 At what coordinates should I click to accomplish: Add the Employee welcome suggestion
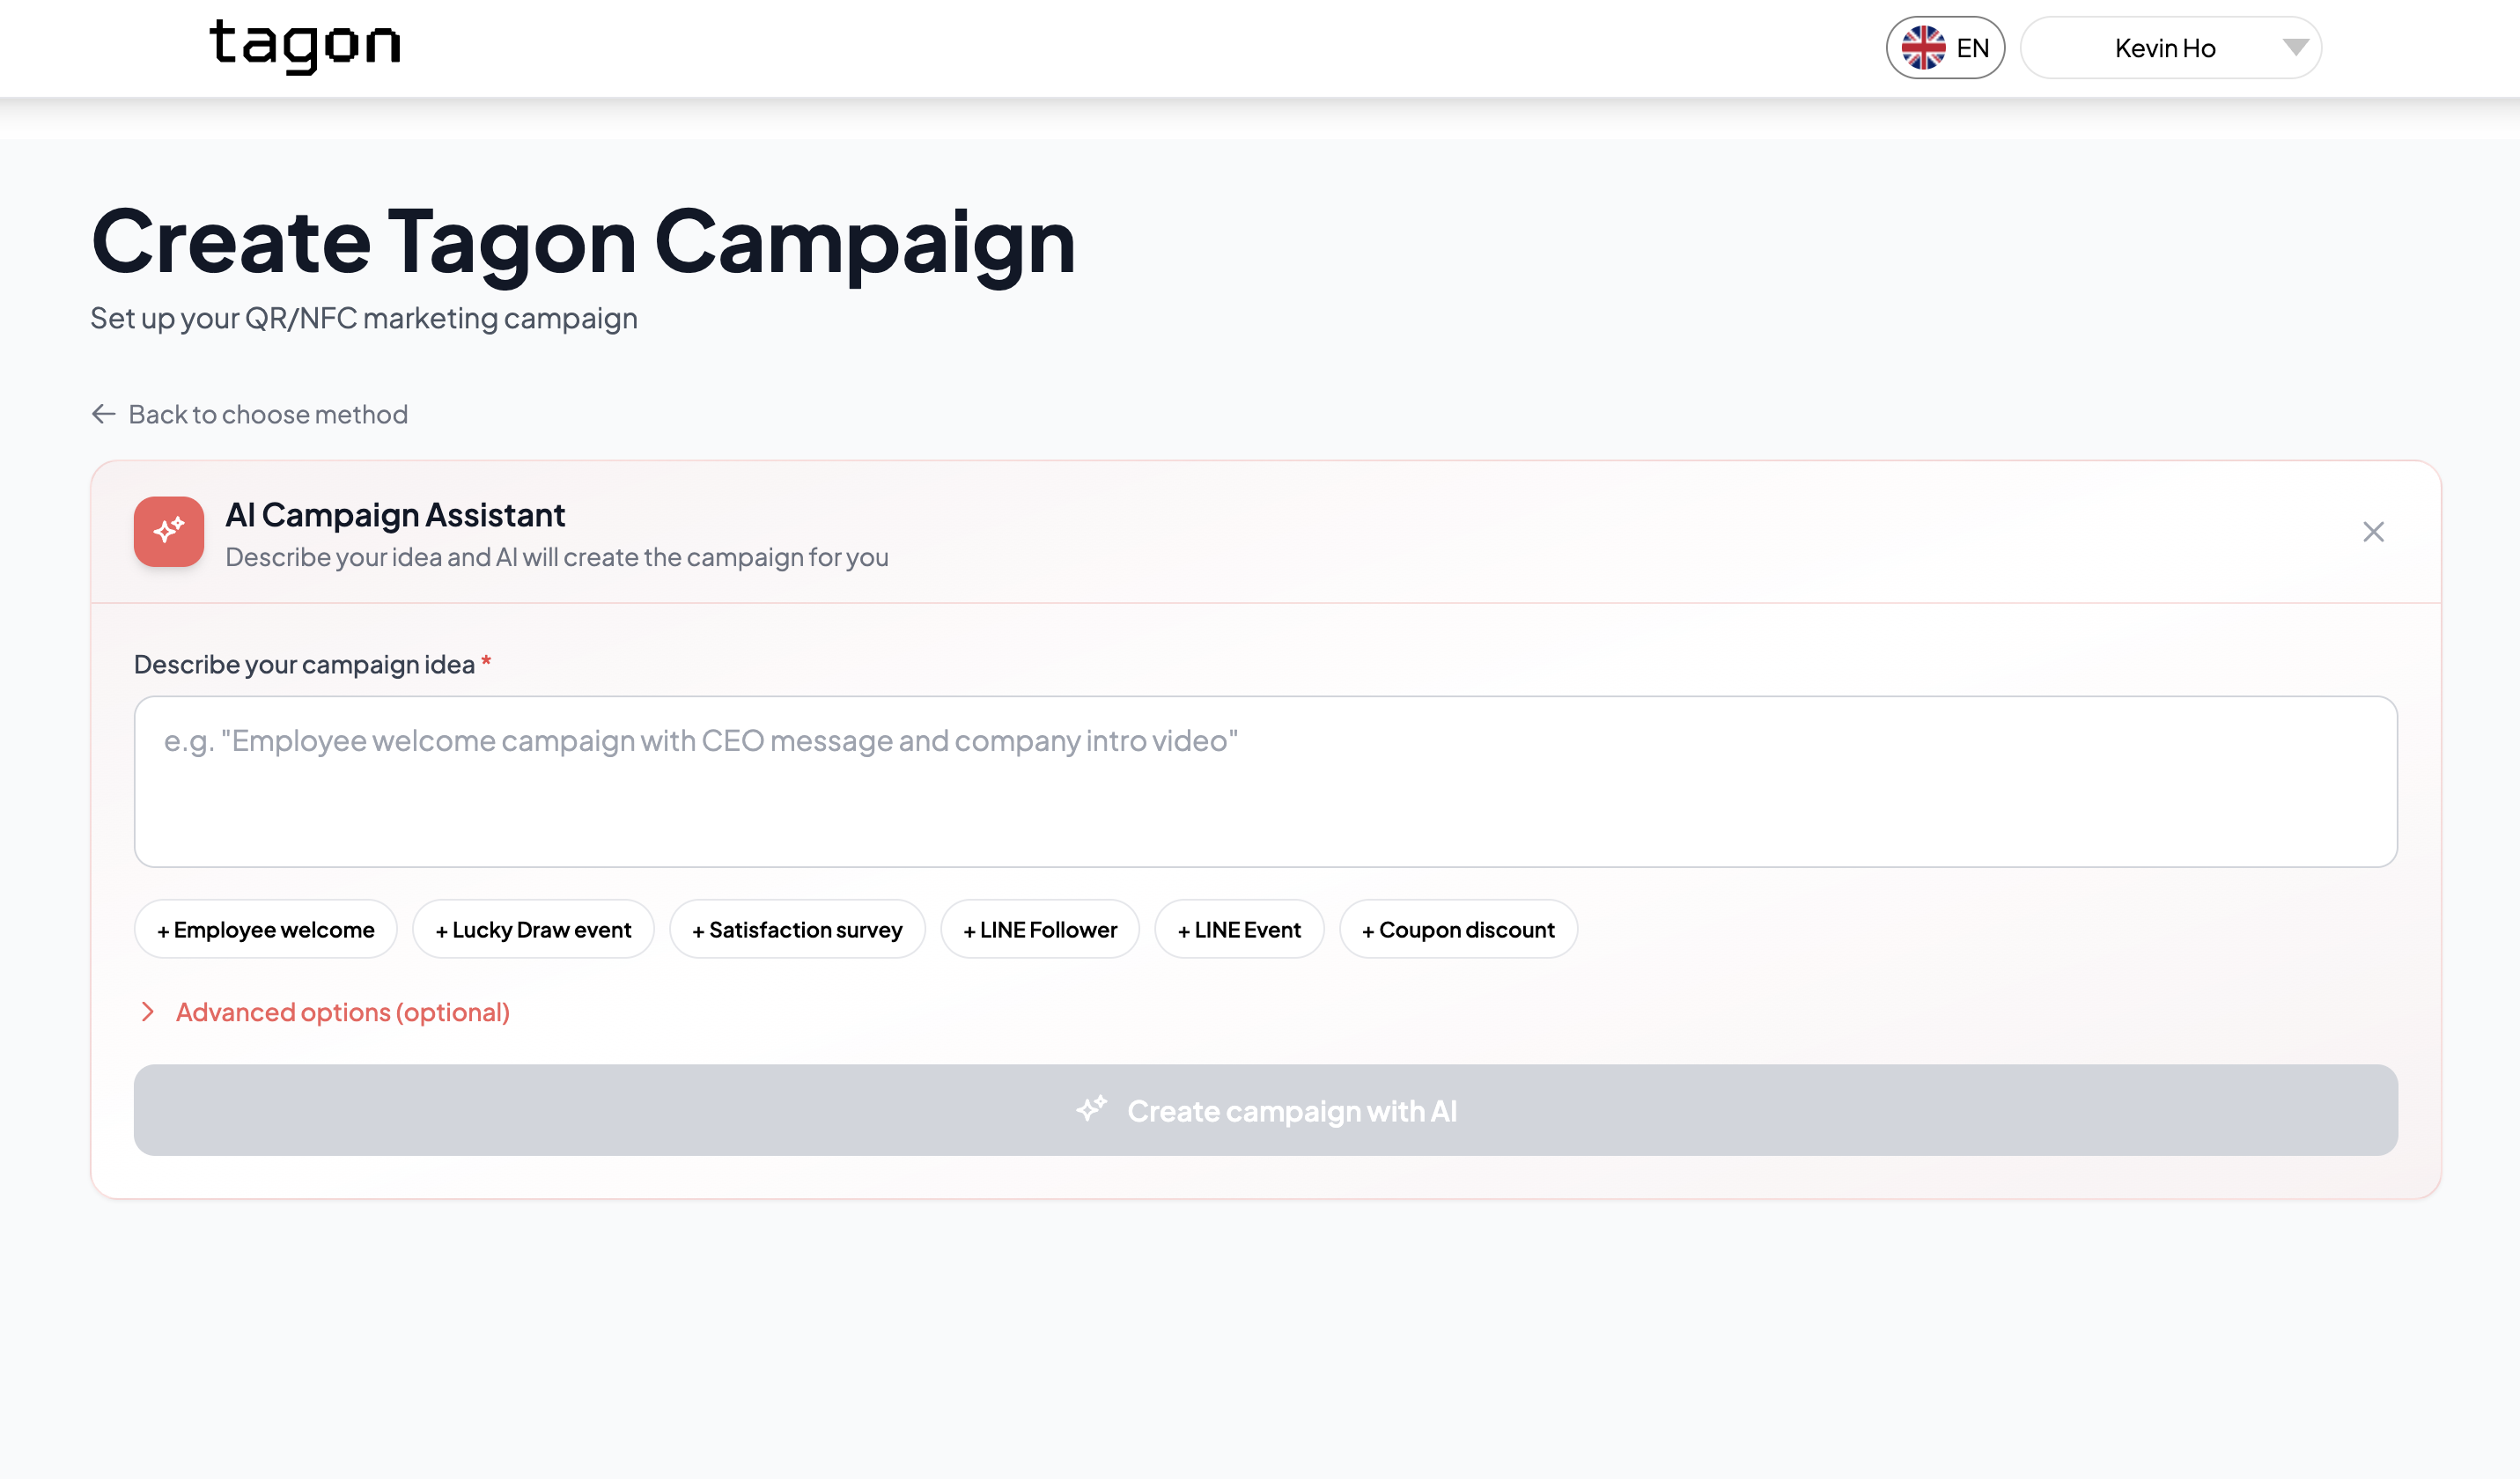coord(266,929)
